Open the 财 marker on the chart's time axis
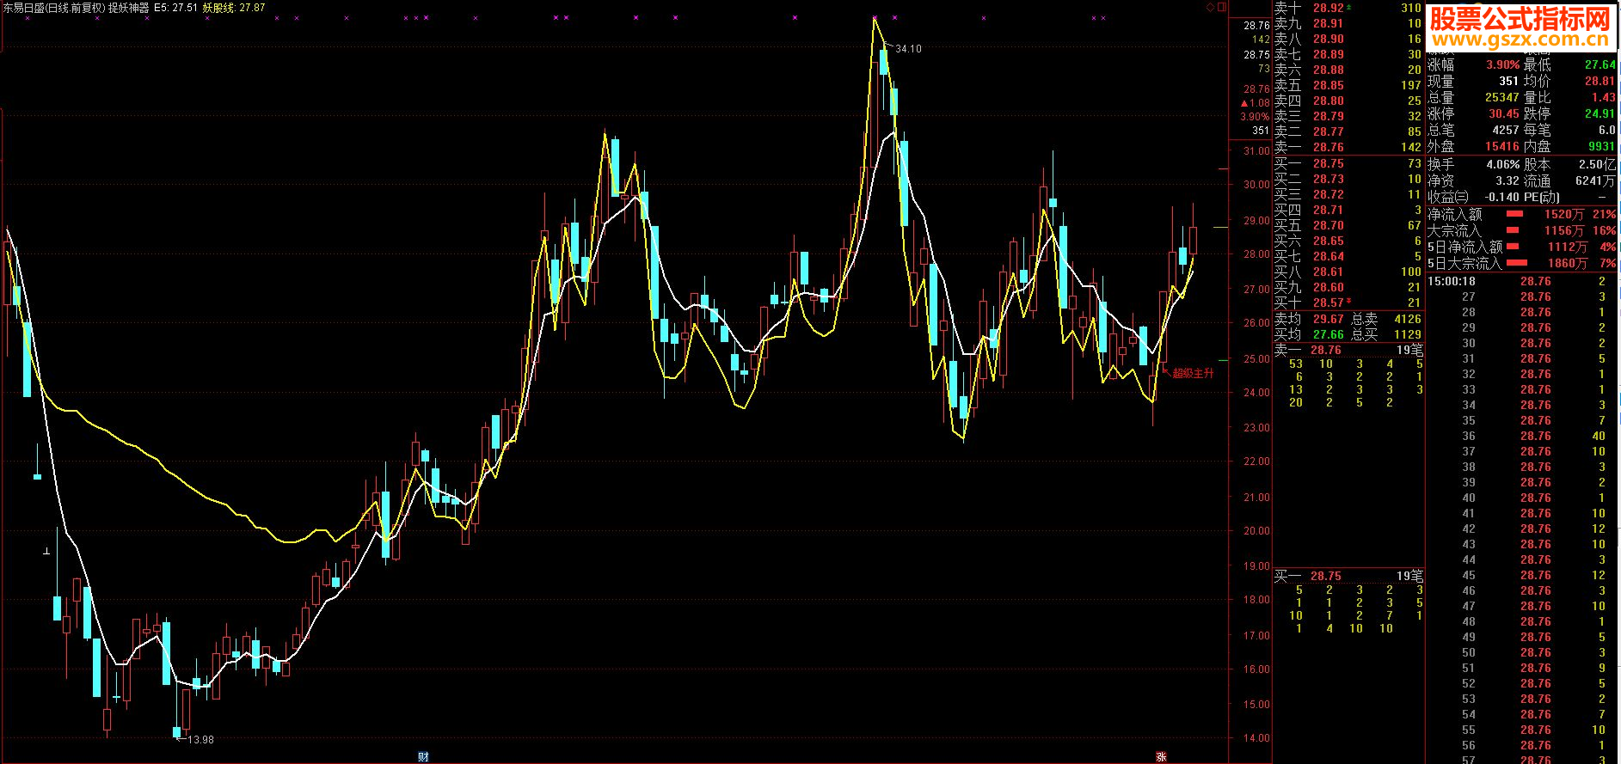 tap(423, 756)
